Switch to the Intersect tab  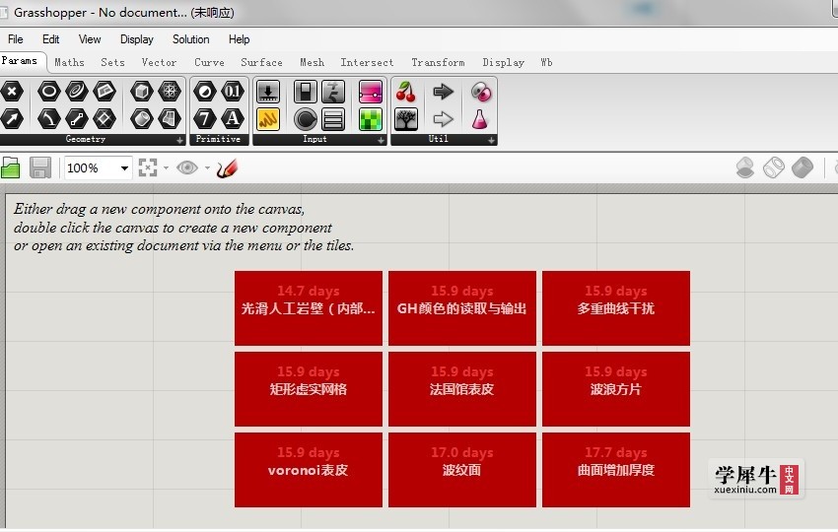(x=367, y=62)
